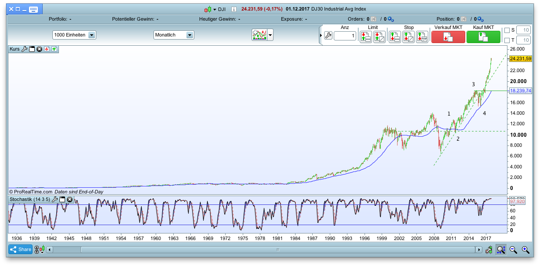Open trading settings wrench button
Viewport: 540px width, 266px height.
coord(328,36)
